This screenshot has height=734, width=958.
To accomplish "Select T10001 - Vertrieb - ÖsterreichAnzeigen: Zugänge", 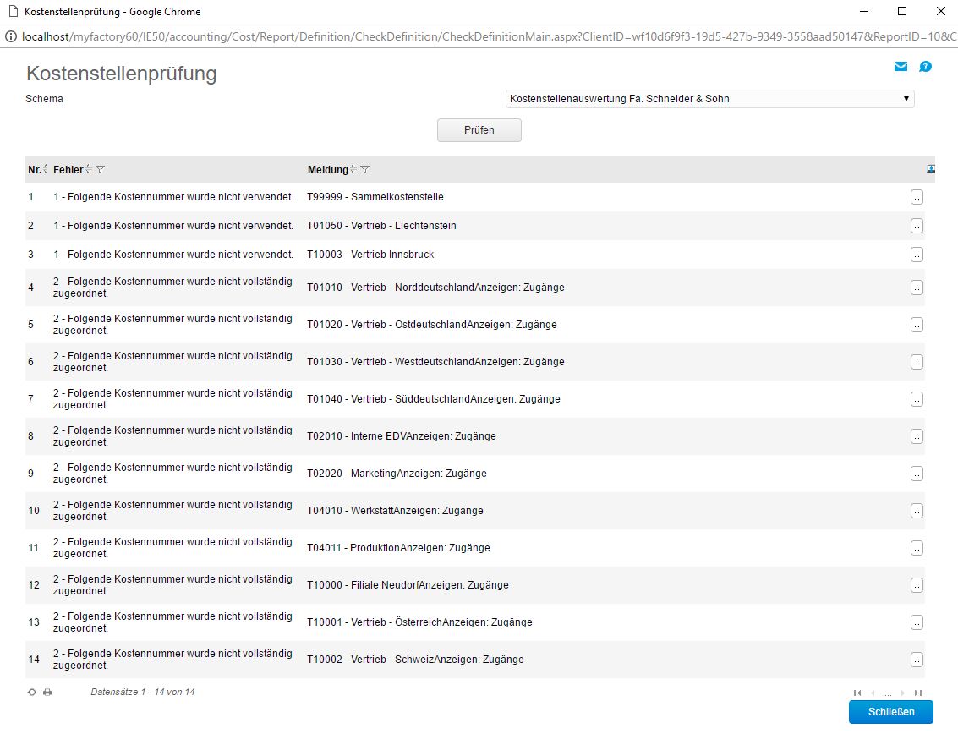I will tap(419, 622).
